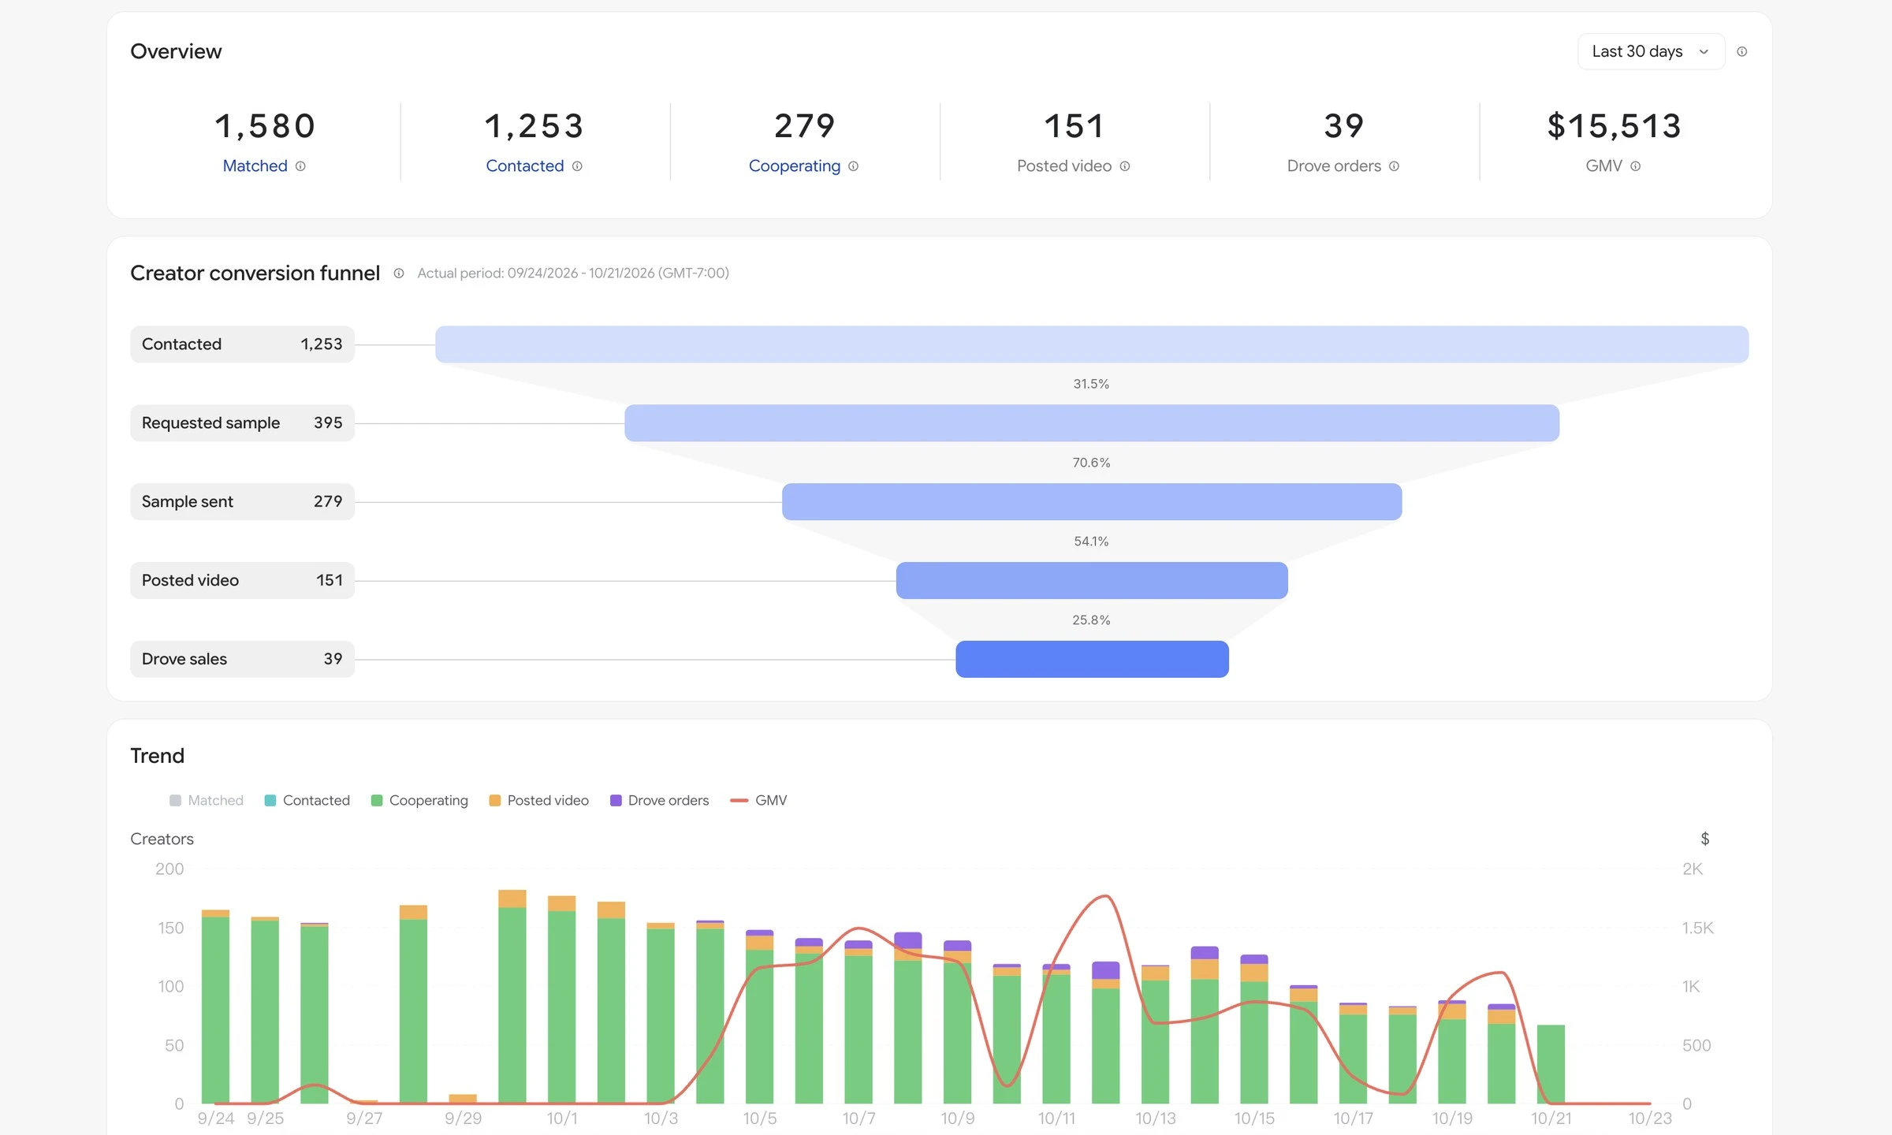Click the 25.8% conversion rate text
Image resolution: width=1892 pixels, height=1135 pixels.
1091,620
